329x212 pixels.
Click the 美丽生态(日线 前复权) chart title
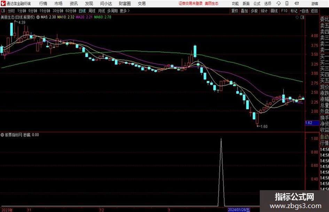(x=18, y=17)
